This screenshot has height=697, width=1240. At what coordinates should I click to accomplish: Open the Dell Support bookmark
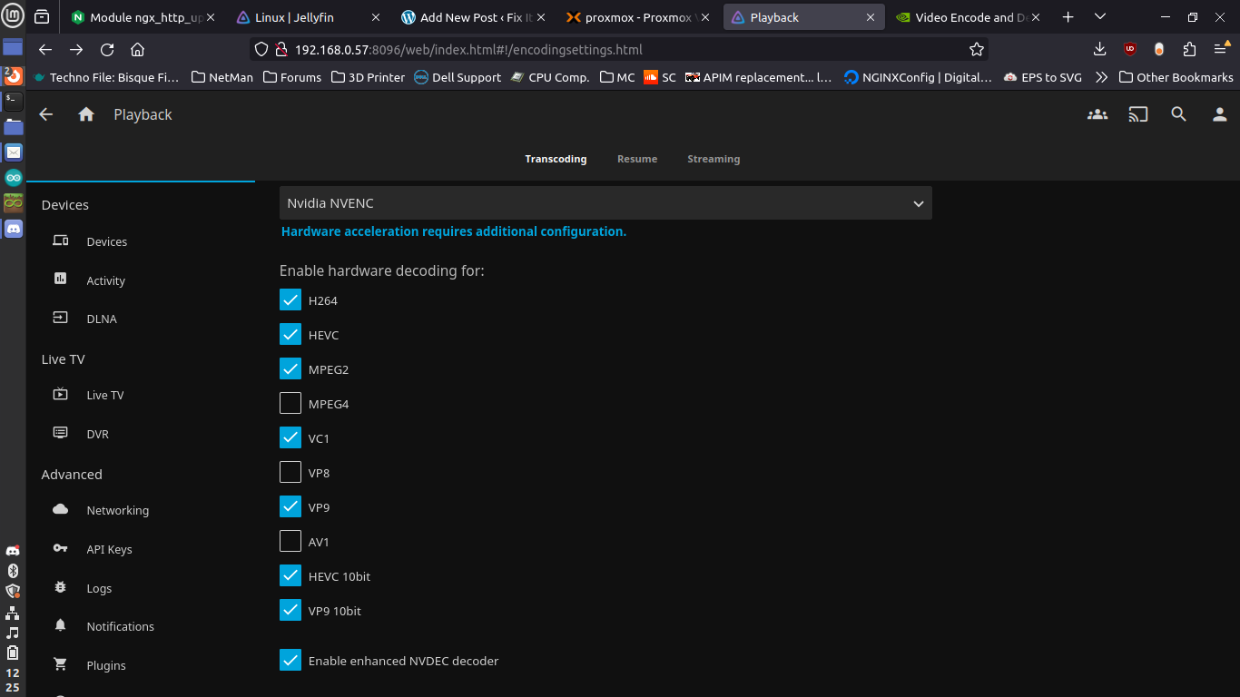pos(458,77)
